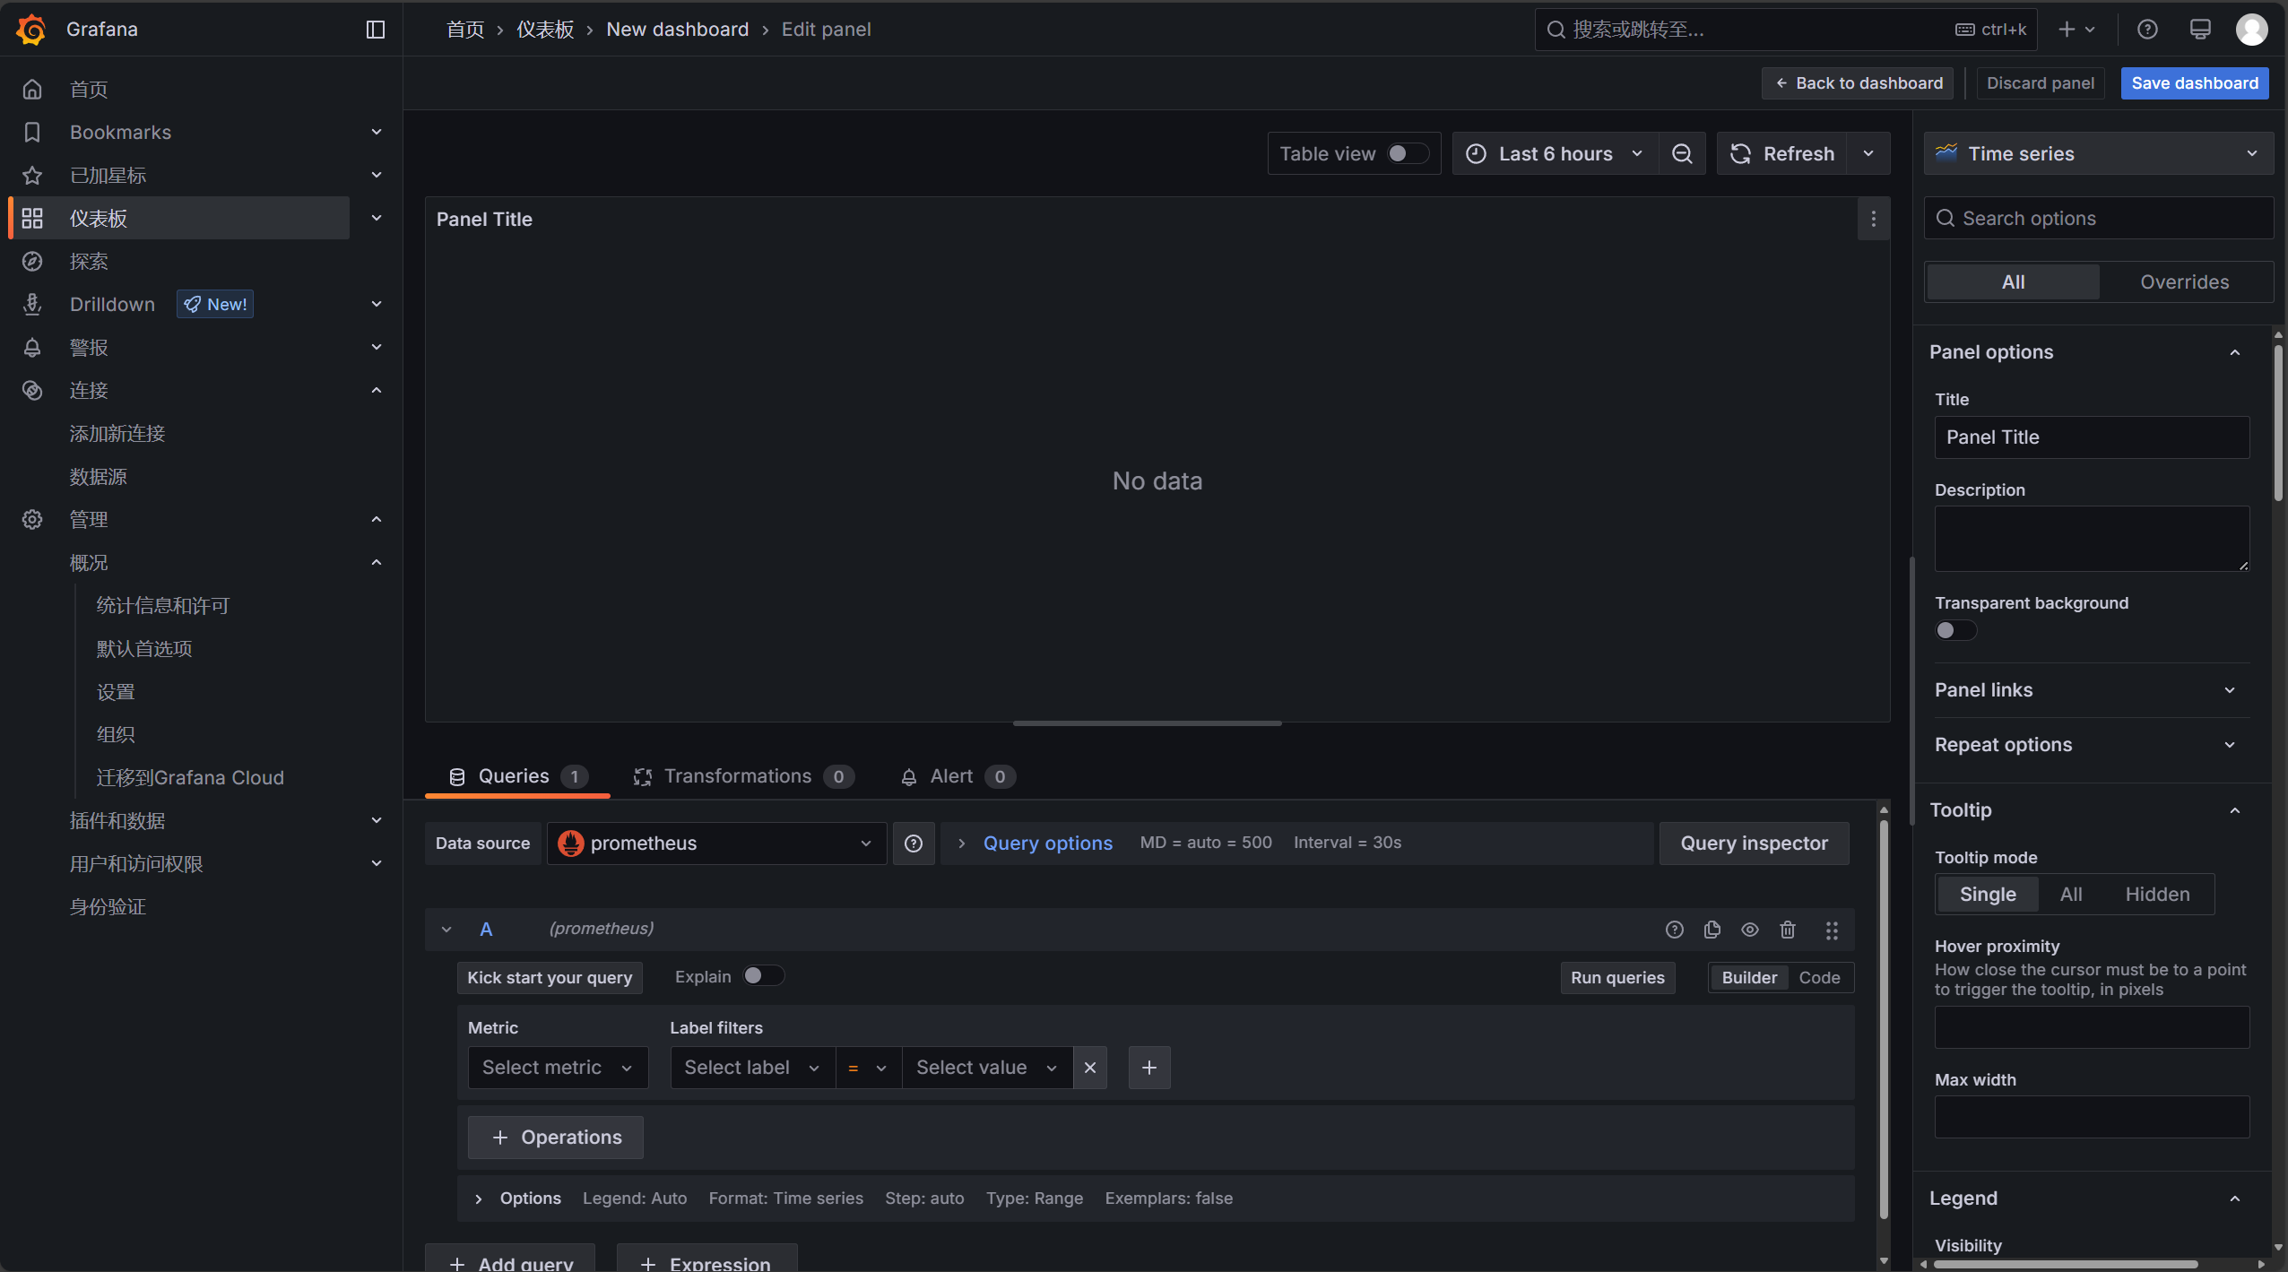2288x1272 pixels.
Task: Click the Connections icon in sidebar
Action: coord(32,391)
